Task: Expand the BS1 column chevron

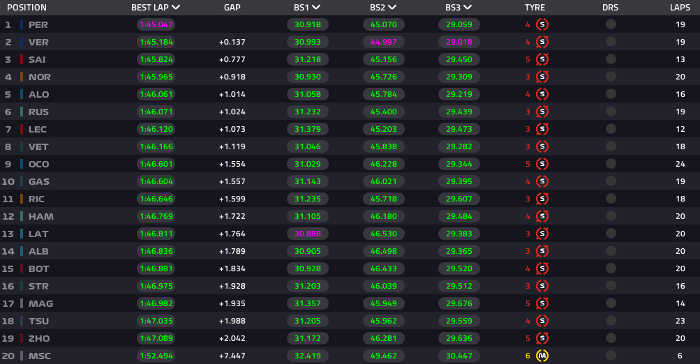Action: [316, 7]
